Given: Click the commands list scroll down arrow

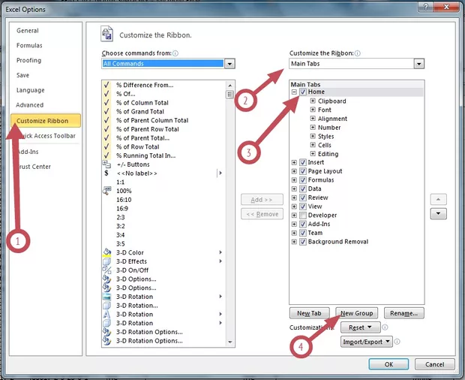Looking at the screenshot, I should tap(230, 342).
